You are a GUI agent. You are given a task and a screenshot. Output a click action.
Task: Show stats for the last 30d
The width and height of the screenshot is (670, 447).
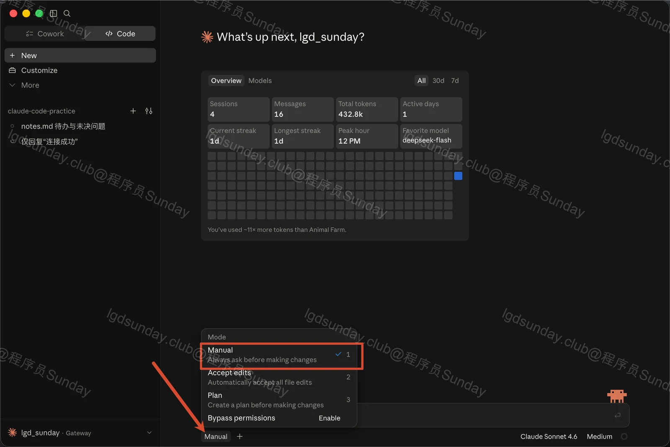tap(438, 80)
